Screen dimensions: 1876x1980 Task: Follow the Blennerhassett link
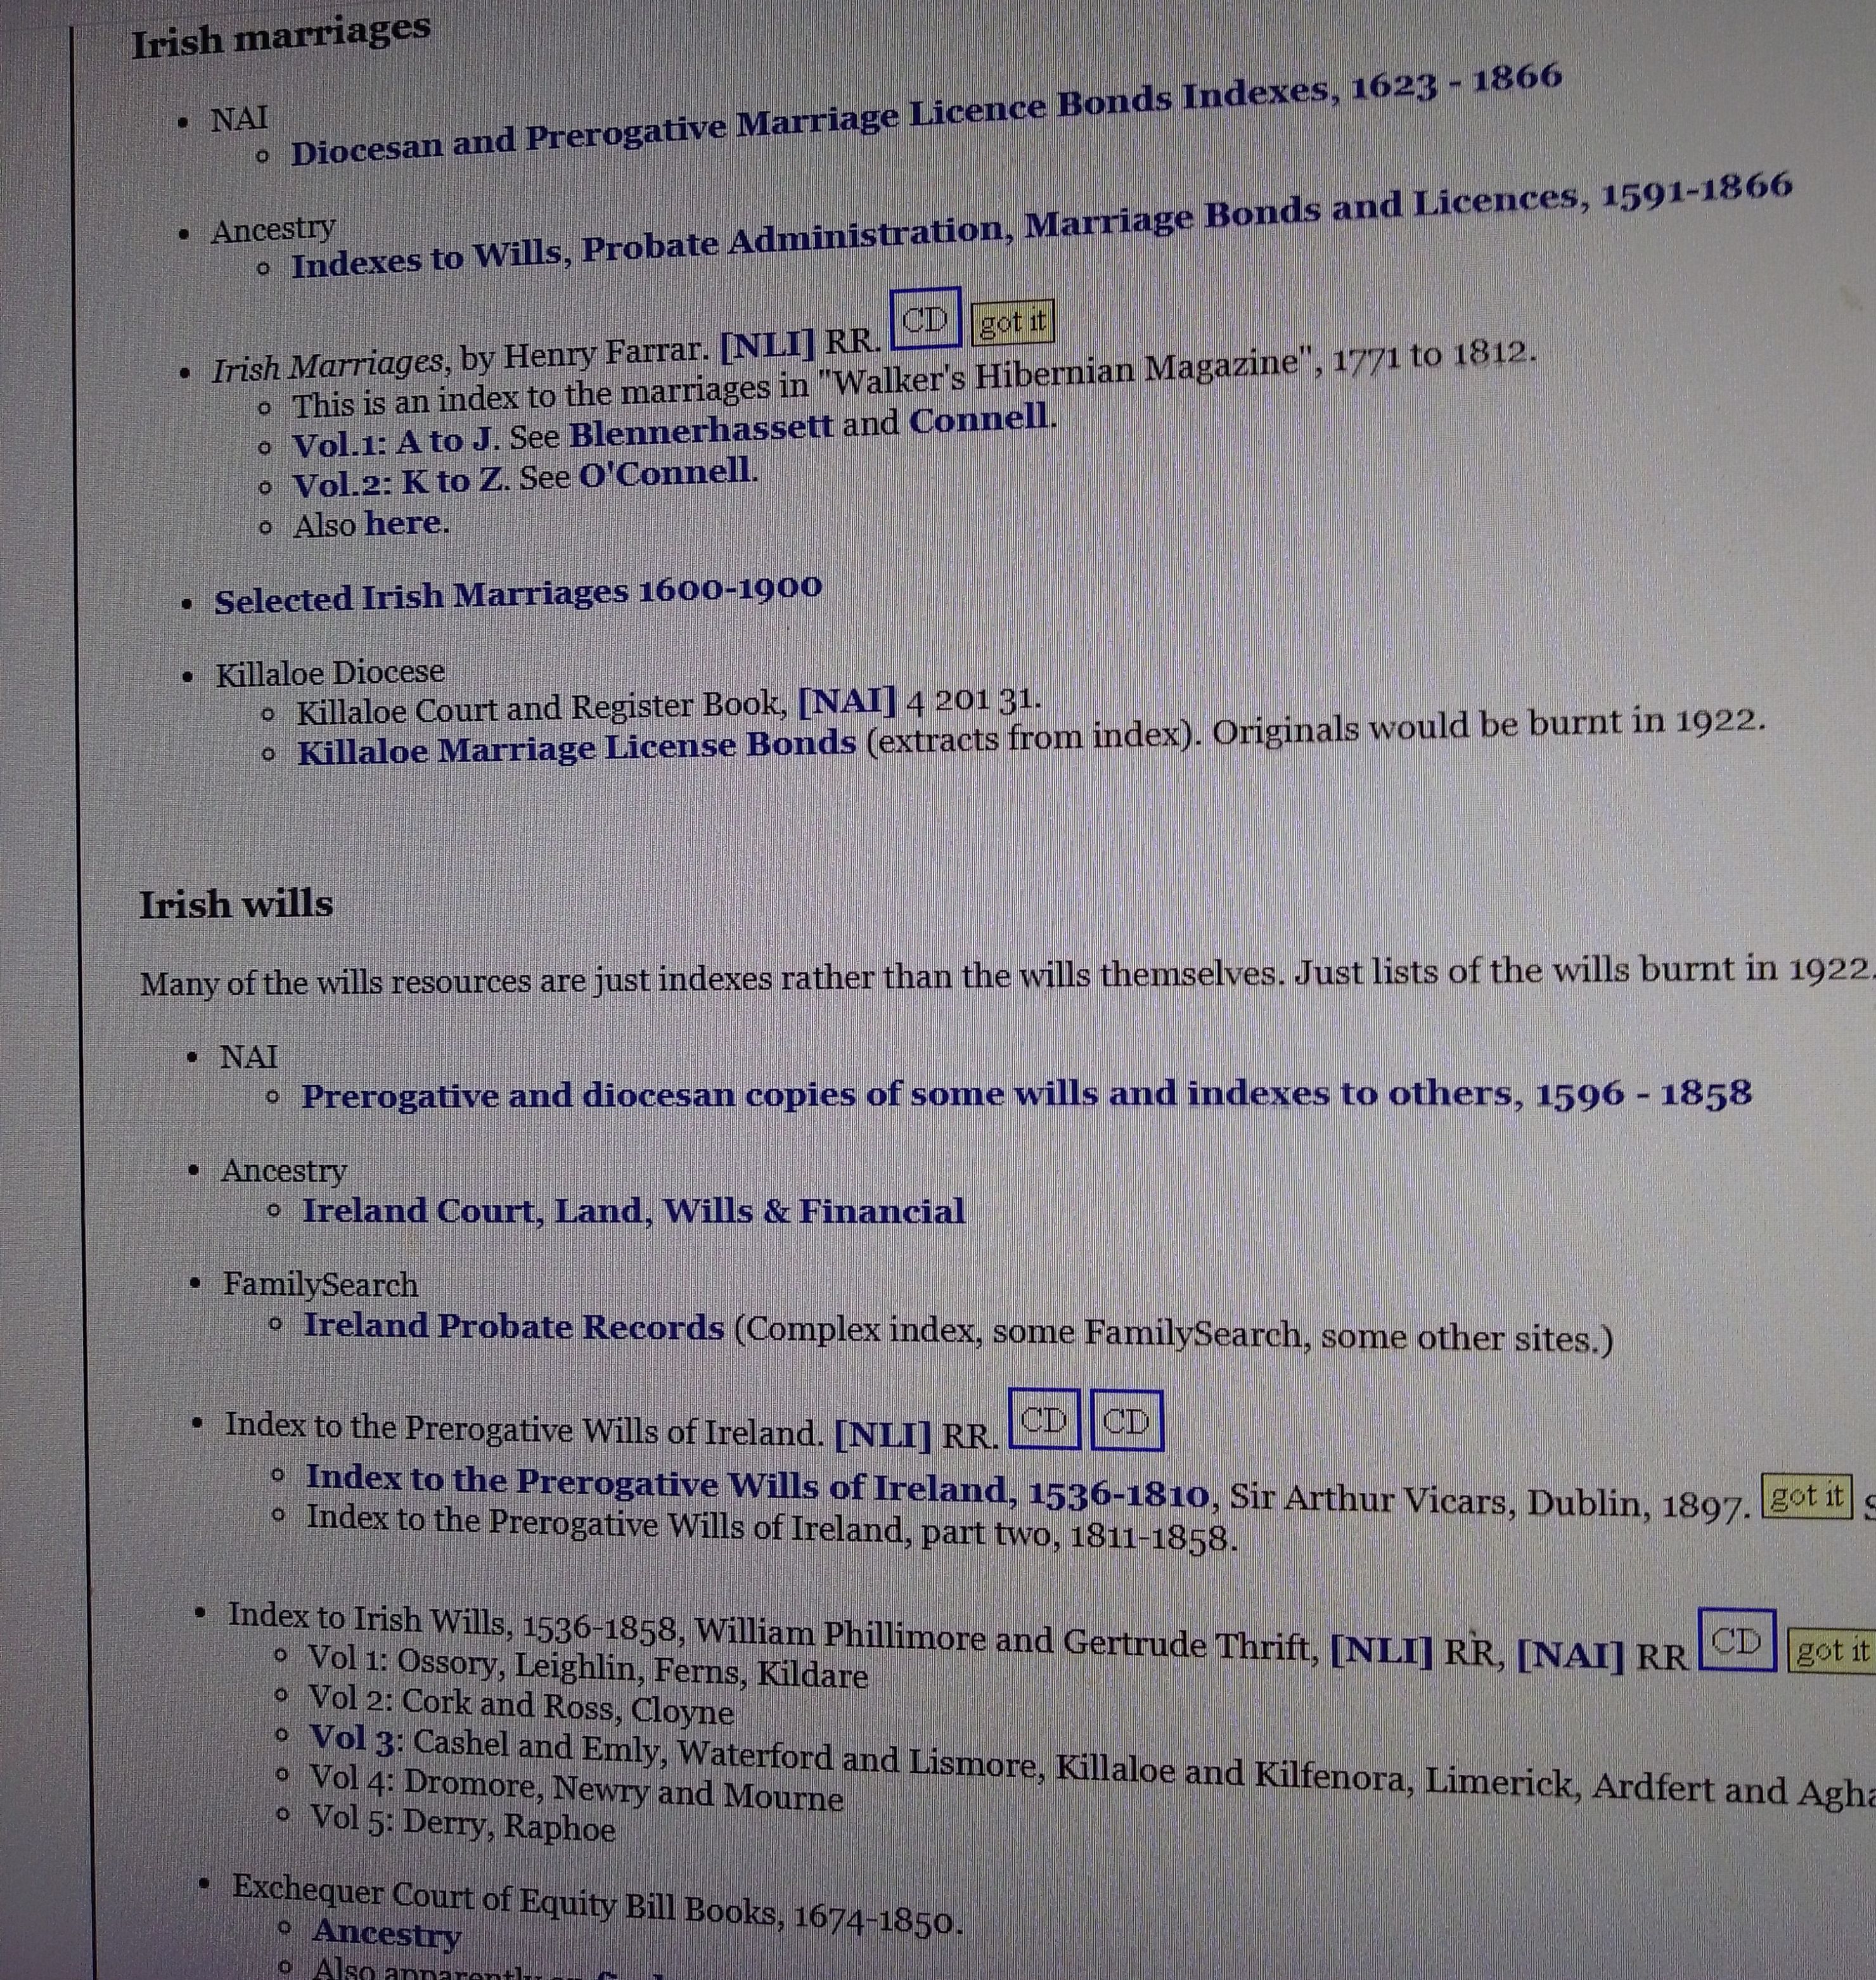tap(700, 430)
